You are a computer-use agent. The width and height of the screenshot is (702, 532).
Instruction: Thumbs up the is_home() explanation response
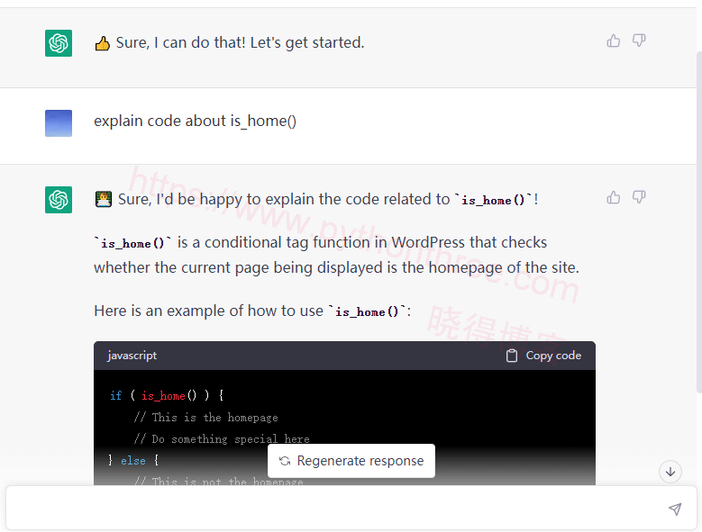pos(614,197)
